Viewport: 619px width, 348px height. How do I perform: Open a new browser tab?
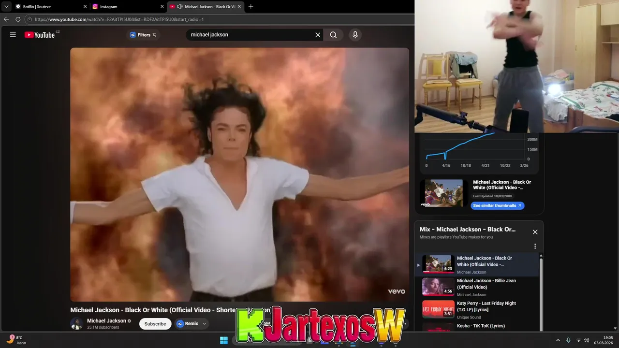coord(251,7)
